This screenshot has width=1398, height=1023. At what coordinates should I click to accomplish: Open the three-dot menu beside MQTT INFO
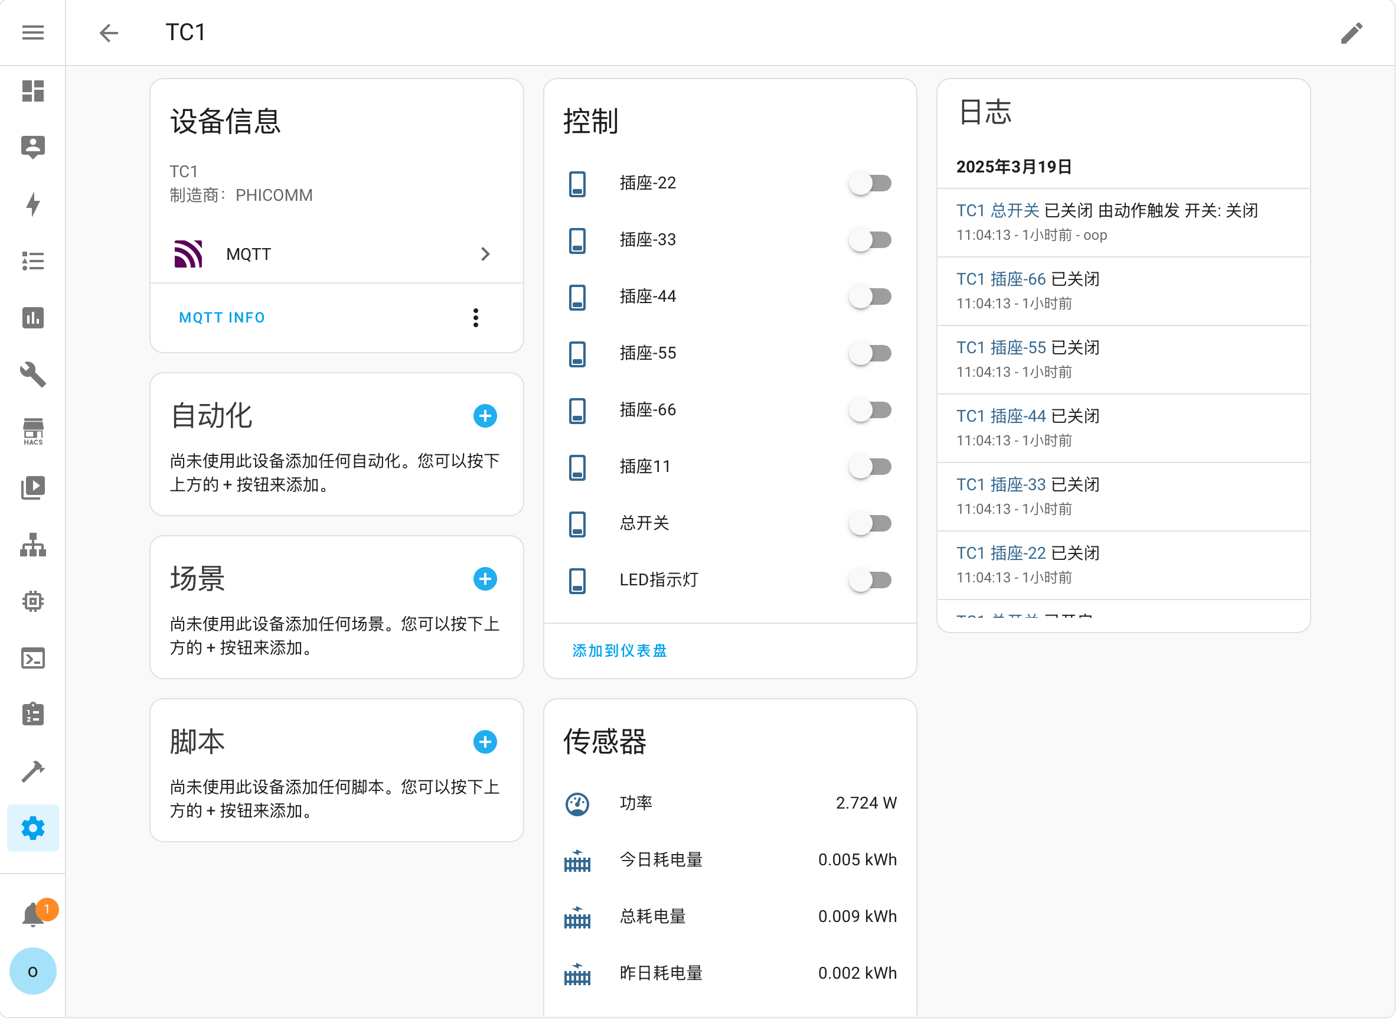point(476,318)
